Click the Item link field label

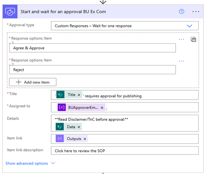(x=15, y=138)
